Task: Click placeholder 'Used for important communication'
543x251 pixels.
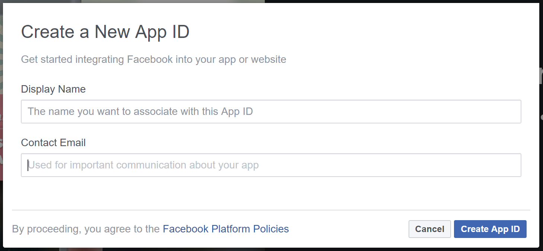Action: click(143, 165)
